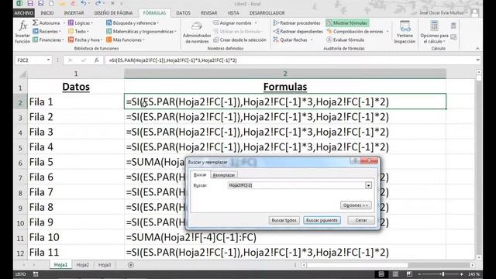Switch to the Hoja3 sheet tab
This screenshot has height=279, width=496.
click(105, 265)
